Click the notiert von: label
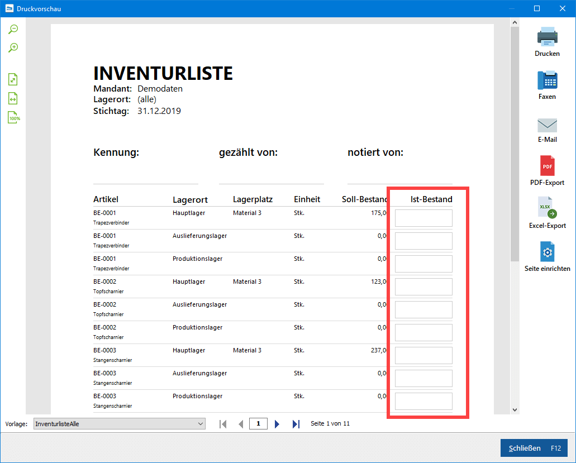576x463 pixels. [x=375, y=152]
